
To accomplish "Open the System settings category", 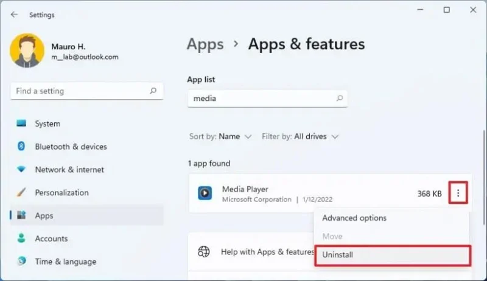I will [x=86, y=123].
